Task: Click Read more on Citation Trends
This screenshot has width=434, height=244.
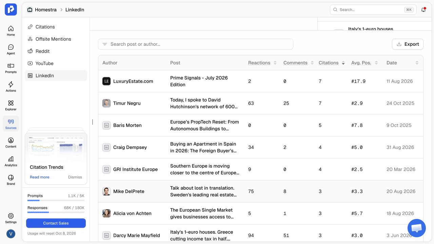Action: (39, 177)
